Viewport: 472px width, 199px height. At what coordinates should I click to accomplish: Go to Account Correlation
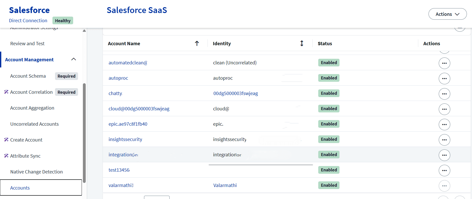31,92
